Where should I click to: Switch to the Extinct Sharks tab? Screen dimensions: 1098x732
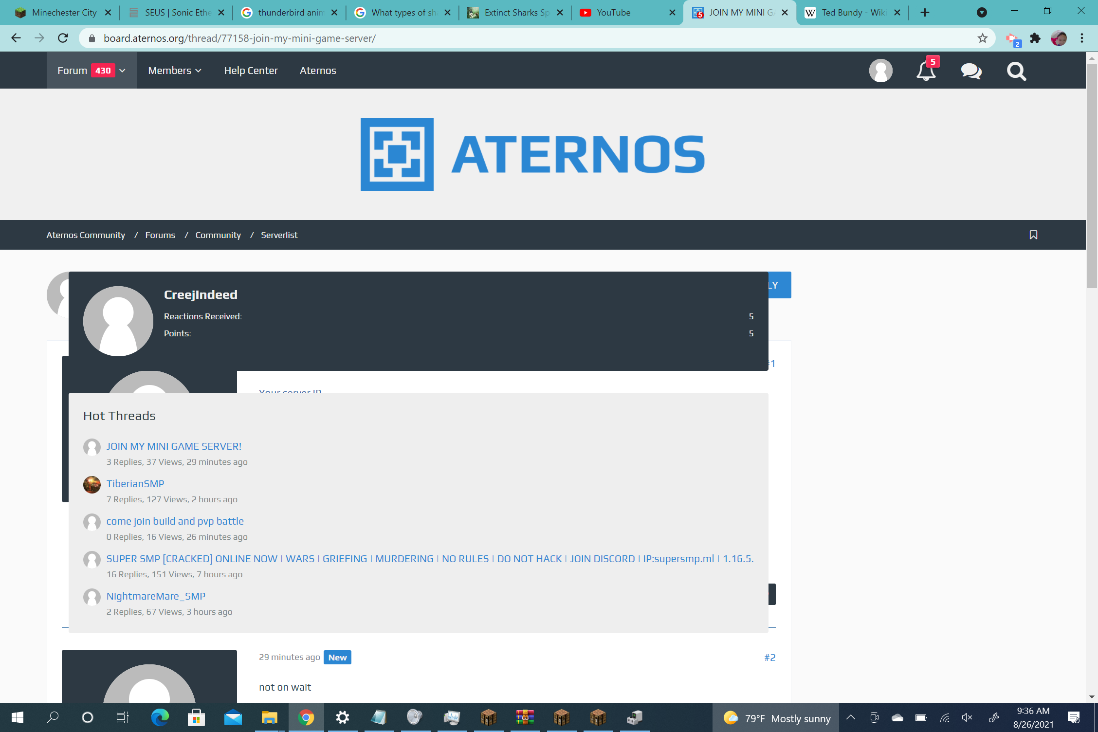(x=515, y=13)
